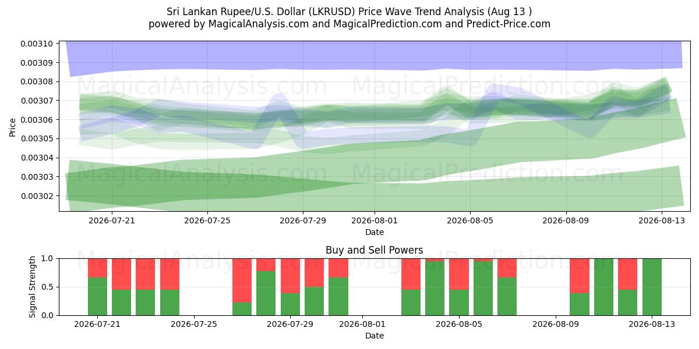This screenshot has width=699, height=349.
Task: Click the fully green bar above 2026-08-13
Action: (x=652, y=287)
